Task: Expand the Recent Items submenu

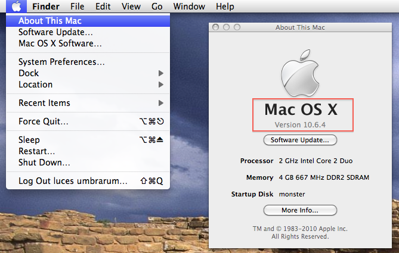Action: [x=88, y=103]
